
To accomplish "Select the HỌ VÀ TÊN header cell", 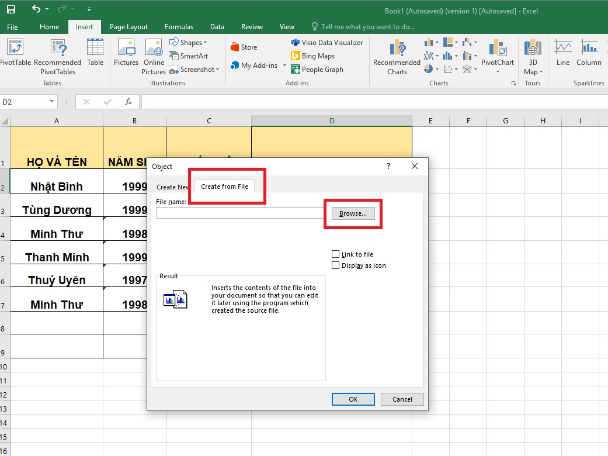I will tap(57, 148).
